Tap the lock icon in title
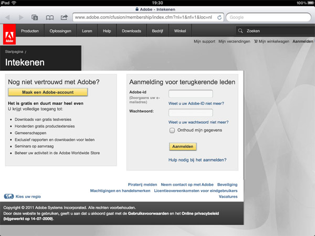Viewport: 315px width, 236px height. click(x=137, y=9)
